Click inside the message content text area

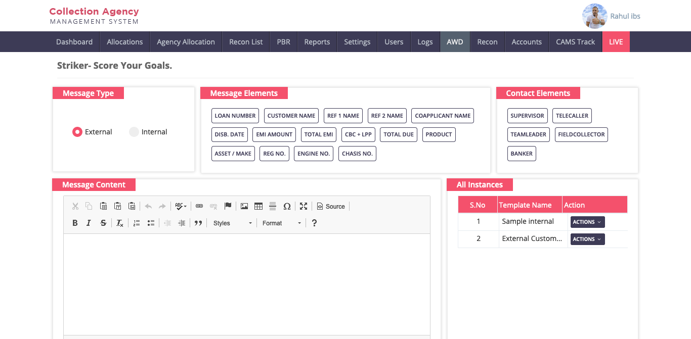point(246,283)
